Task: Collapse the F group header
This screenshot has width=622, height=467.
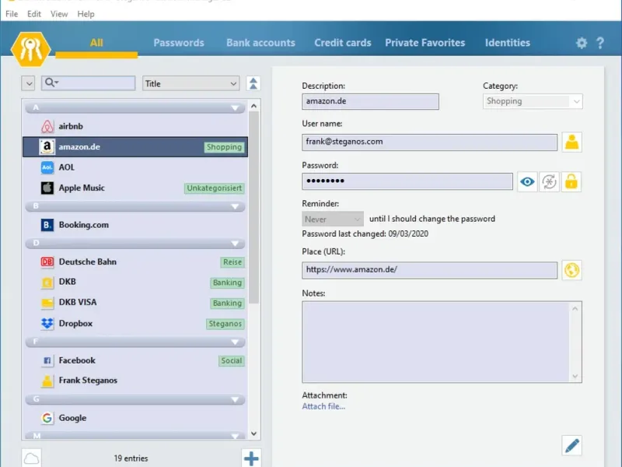Action: pyautogui.click(x=135, y=342)
